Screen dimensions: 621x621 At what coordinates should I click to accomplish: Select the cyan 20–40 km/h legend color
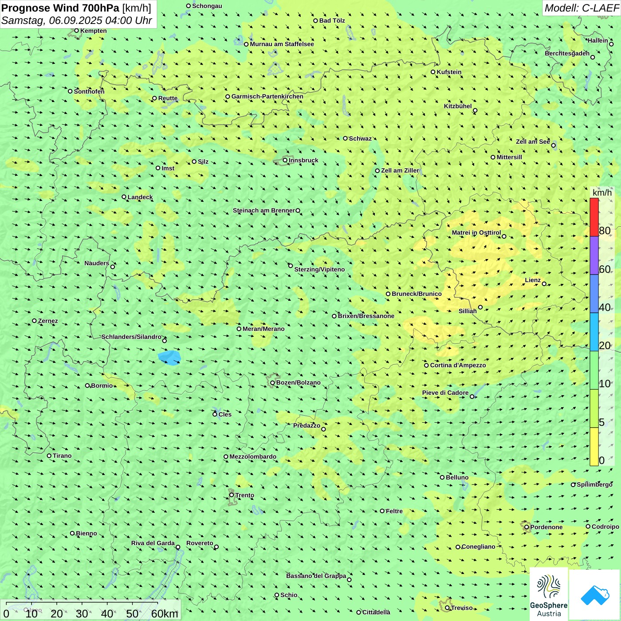click(x=594, y=332)
